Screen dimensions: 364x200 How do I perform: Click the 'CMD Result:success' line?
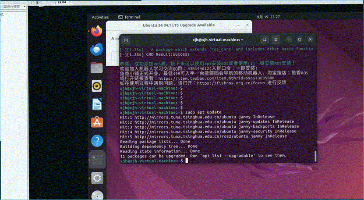tap(155, 54)
